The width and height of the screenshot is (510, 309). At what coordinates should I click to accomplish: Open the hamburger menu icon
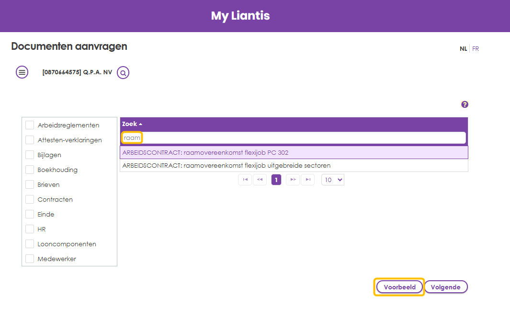[x=22, y=72]
